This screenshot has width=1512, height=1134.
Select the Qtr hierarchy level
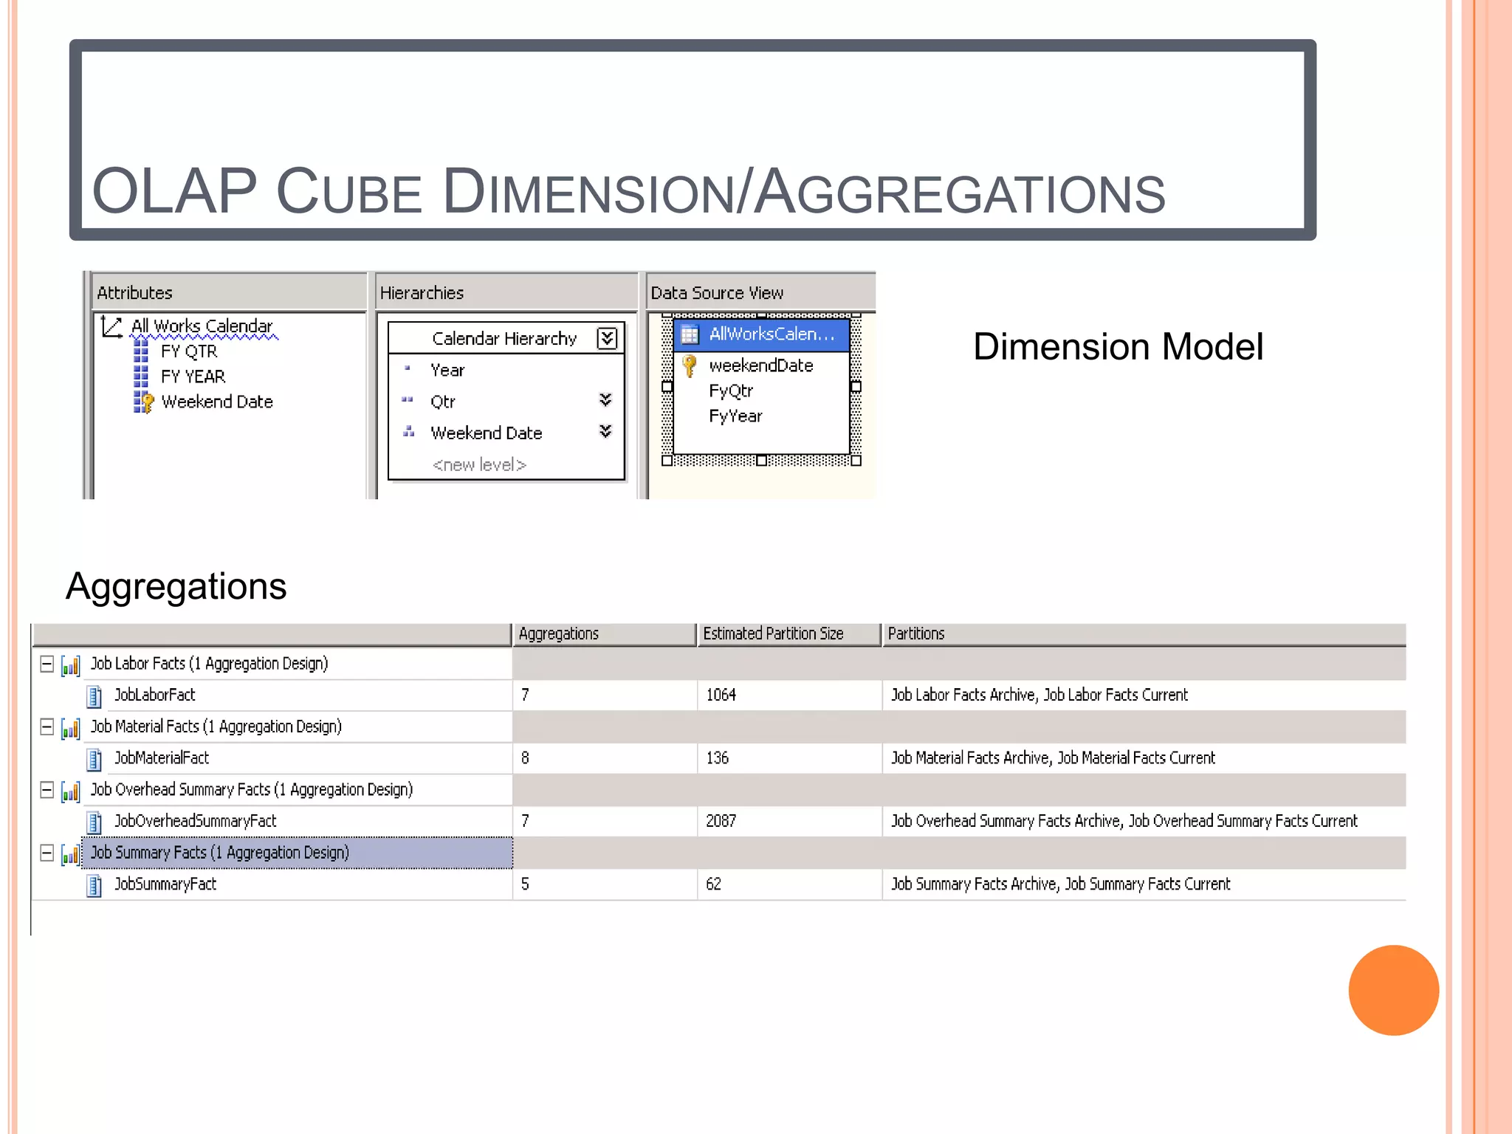(442, 402)
